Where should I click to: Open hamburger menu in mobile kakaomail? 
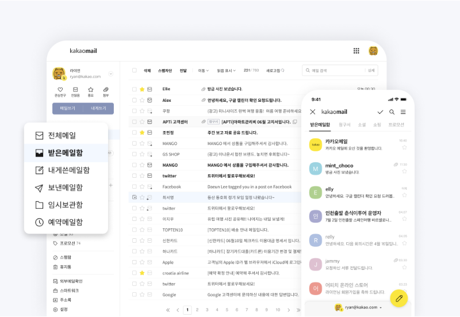point(404,112)
